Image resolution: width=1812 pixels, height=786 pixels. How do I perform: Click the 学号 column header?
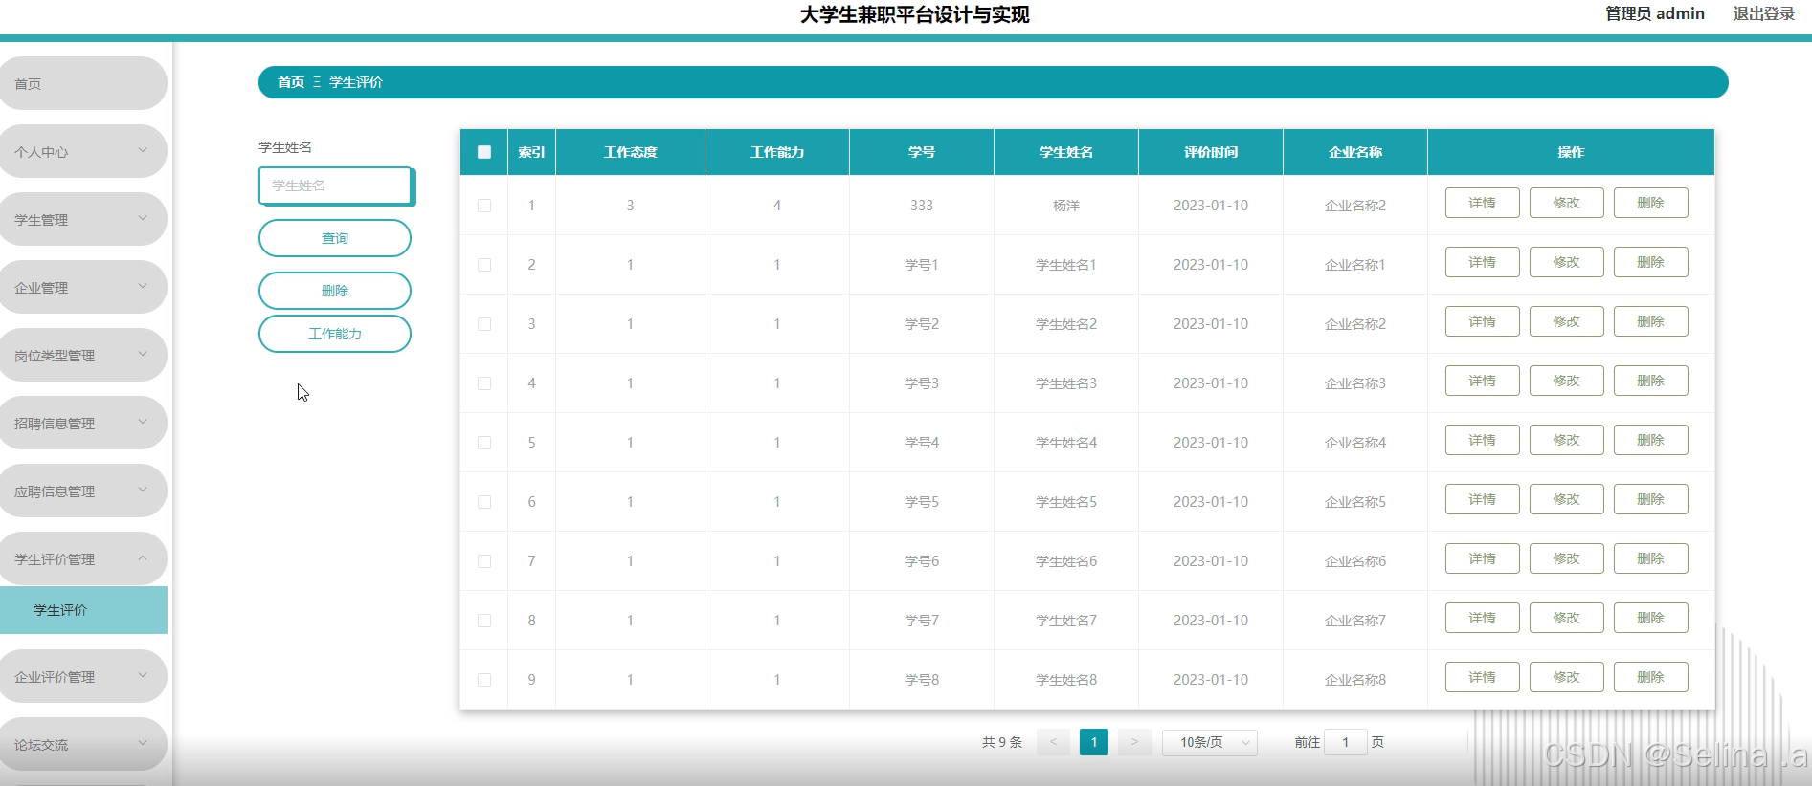coord(922,152)
